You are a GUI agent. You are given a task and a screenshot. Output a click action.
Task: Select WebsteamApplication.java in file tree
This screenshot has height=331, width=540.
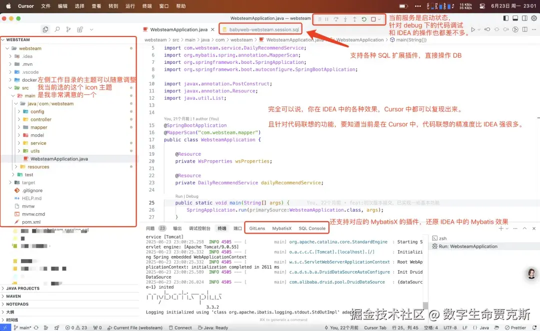(59, 159)
